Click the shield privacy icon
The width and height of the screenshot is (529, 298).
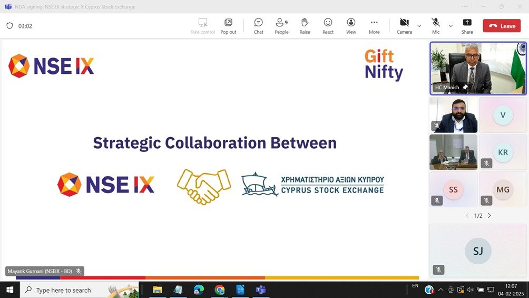[x=10, y=26]
